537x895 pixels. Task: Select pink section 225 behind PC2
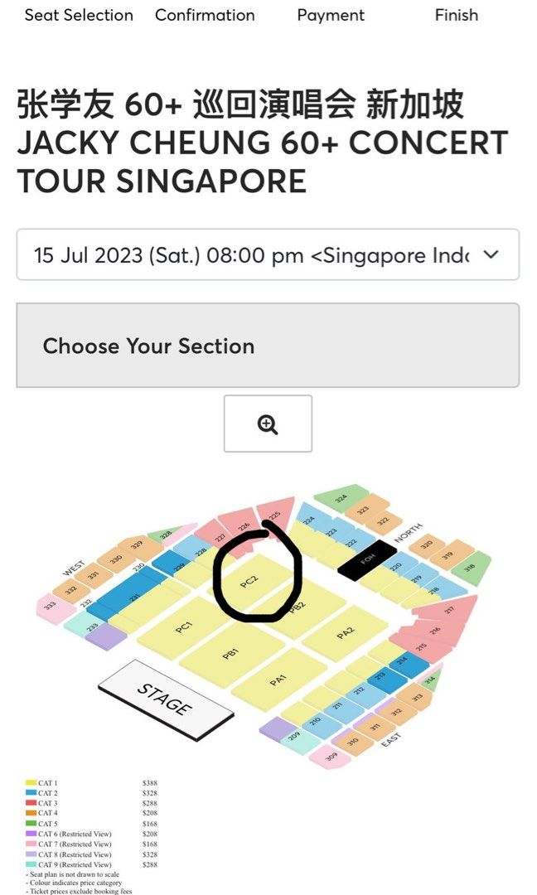(273, 515)
